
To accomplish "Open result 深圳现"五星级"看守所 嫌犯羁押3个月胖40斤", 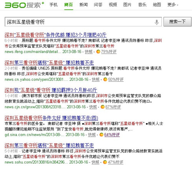I will point(51,90).
